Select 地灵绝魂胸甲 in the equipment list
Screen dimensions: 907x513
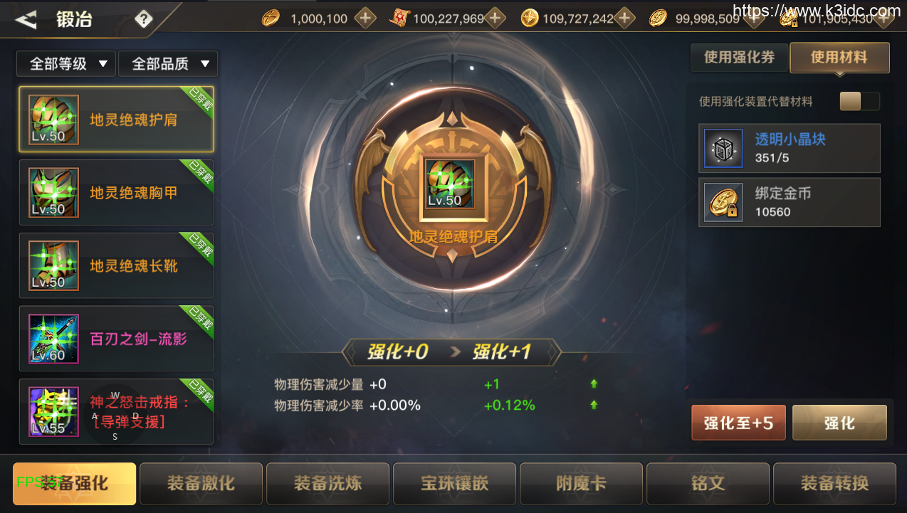click(x=116, y=193)
